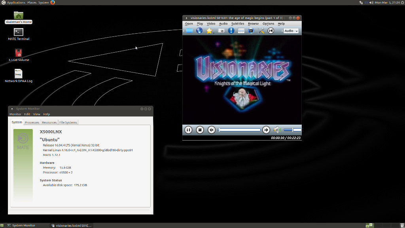Image resolution: width=405 pixels, height=228 pixels.
Task: Click the playback time display 00:00:30 / 00:22:23
Action: coord(286,138)
